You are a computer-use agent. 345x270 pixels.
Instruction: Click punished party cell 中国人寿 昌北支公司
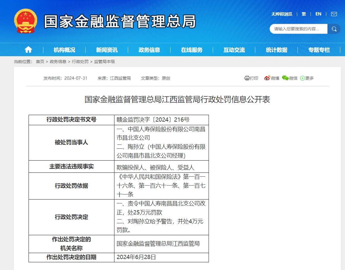pyautogui.click(x=161, y=142)
